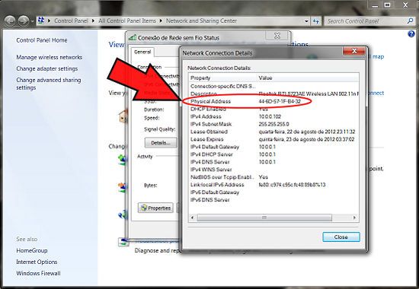The width and height of the screenshot is (419, 289).
Task: Select the Lease Obtained row
Action: [x=273, y=132]
